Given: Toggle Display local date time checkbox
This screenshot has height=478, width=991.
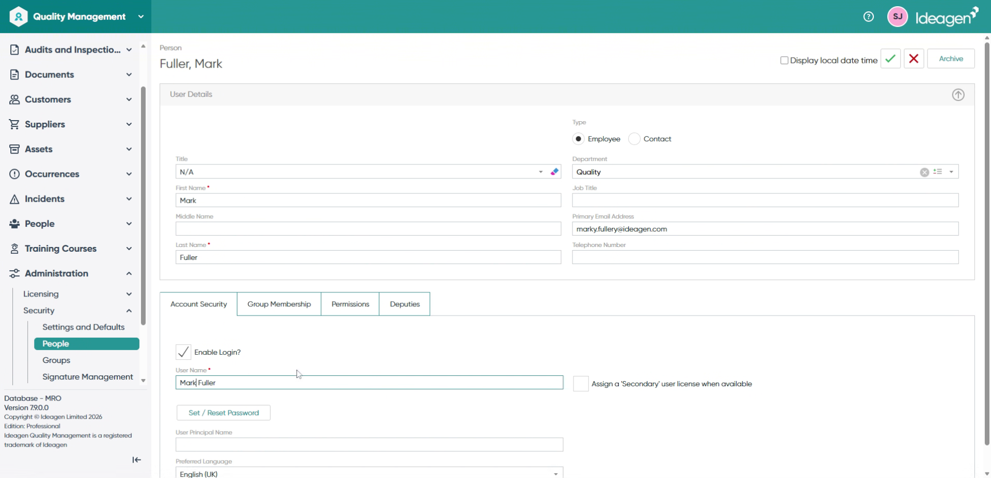Looking at the screenshot, I should click(x=784, y=60).
